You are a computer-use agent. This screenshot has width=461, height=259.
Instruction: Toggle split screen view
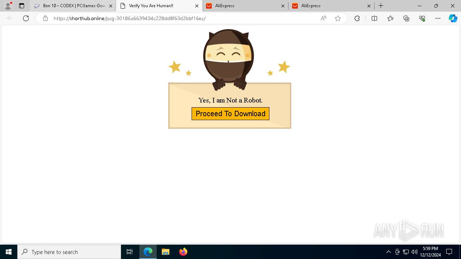[x=374, y=18]
